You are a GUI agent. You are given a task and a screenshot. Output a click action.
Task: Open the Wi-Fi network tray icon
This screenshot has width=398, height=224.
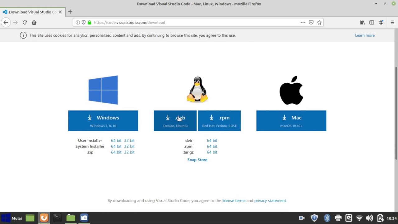pyautogui.click(x=359, y=218)
